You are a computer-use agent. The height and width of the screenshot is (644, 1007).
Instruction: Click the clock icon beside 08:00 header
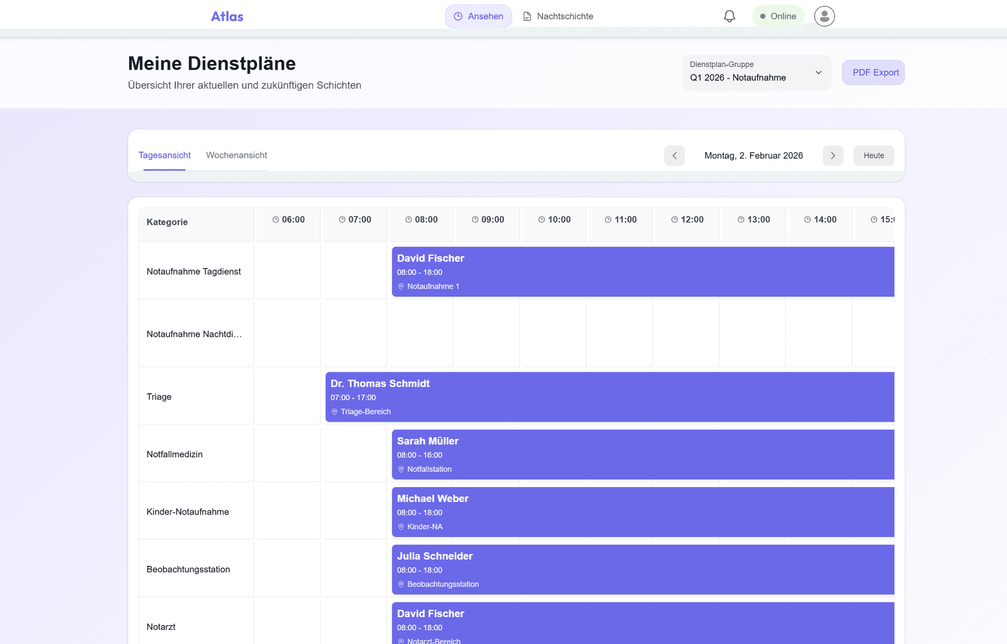click(x=409, y=220)
